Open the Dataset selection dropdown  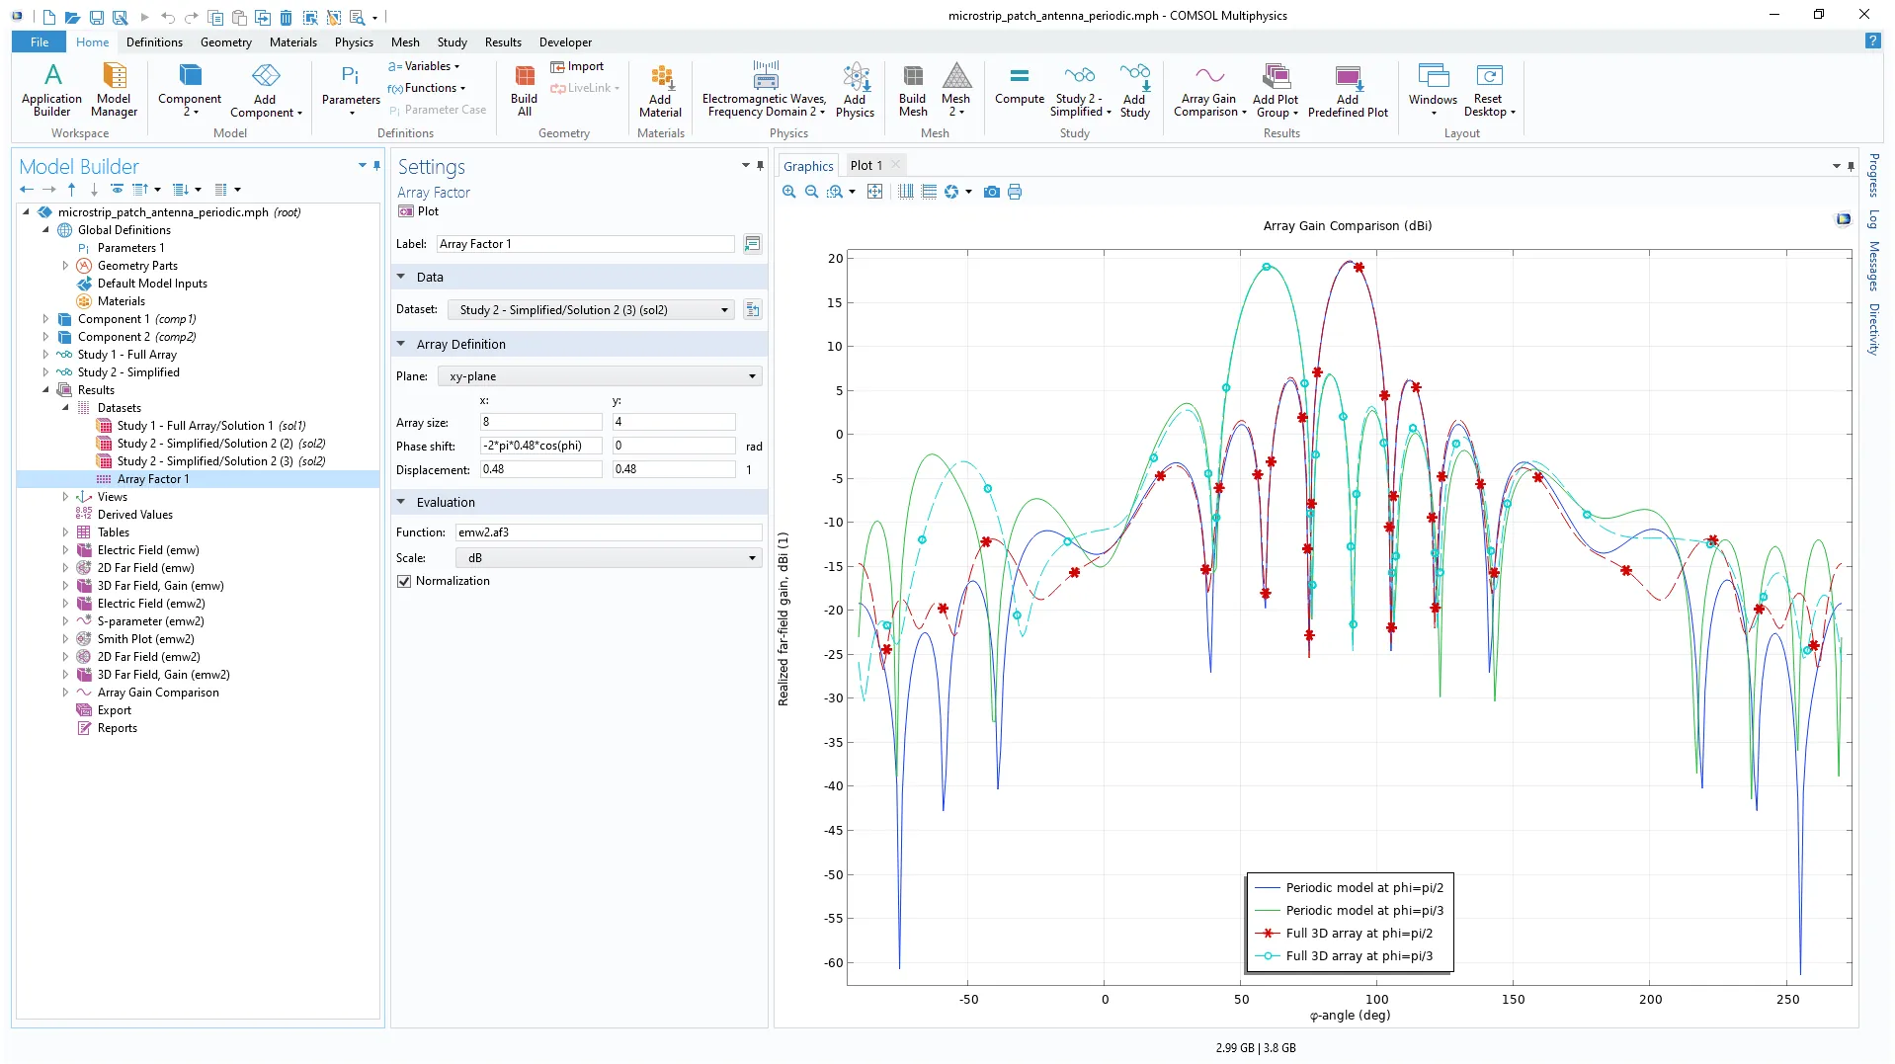[591, 310]
